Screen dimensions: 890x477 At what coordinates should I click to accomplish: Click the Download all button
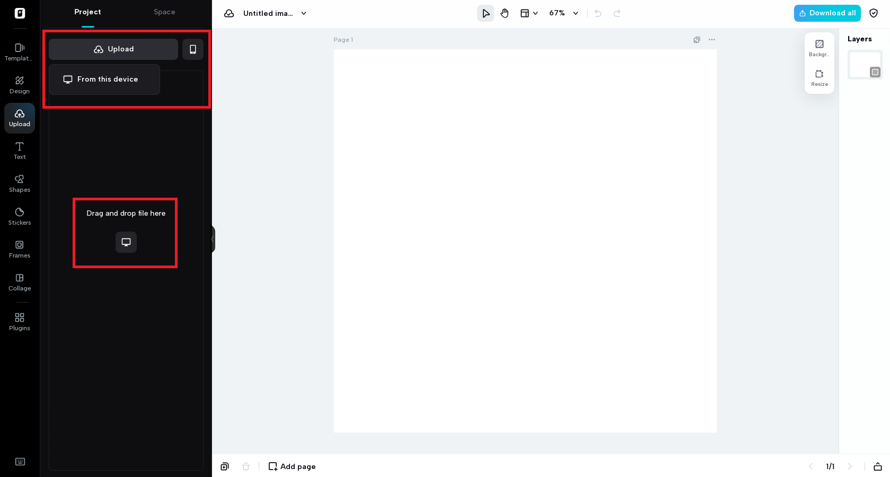[x=827, y=13]
